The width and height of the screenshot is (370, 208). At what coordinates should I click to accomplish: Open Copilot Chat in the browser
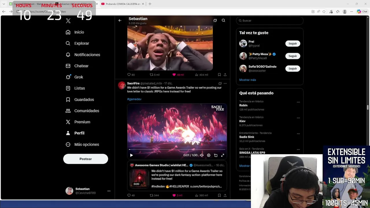coord(362,12)
